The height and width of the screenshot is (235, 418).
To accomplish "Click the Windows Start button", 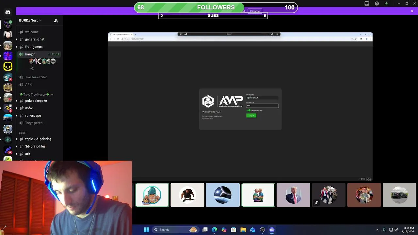I will pos(146,230).
